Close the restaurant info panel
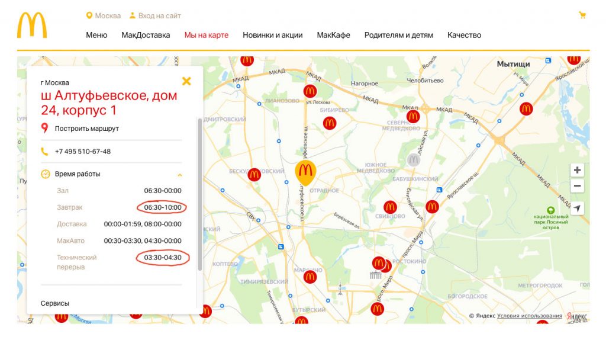This screenshot has height=340, width=606. (x=186, y=81)
